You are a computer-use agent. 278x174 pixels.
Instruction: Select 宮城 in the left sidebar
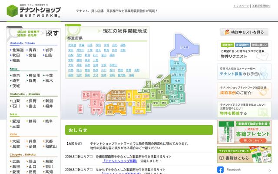(33, 55)
